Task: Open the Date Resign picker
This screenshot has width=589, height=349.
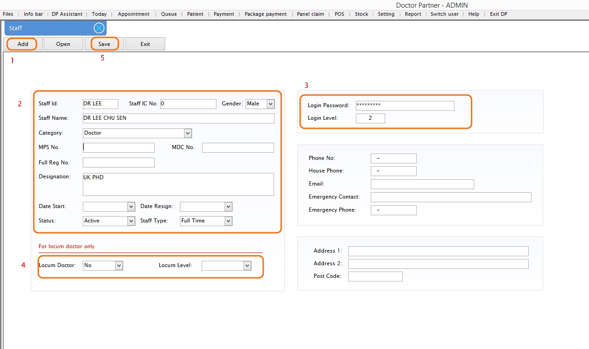Action: [x=228, y=207]
